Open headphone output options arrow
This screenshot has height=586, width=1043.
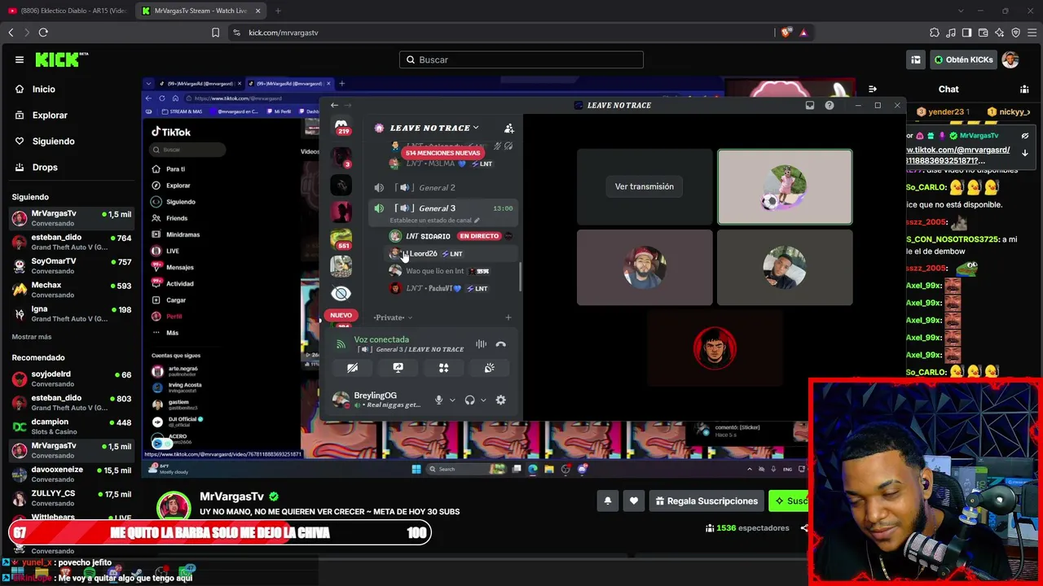483,400
